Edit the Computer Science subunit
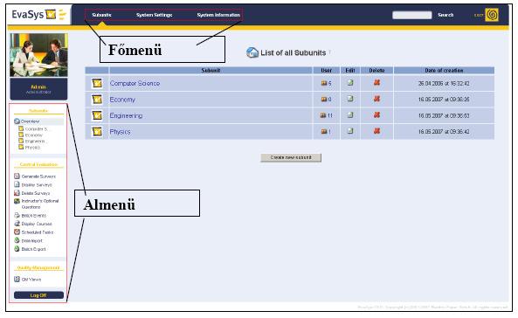 coord(350,83)
